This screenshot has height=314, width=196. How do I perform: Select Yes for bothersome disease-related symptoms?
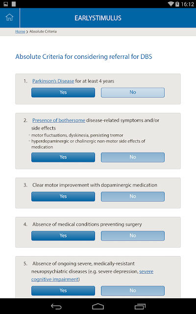pyautogui.click(x=63, y=157)
